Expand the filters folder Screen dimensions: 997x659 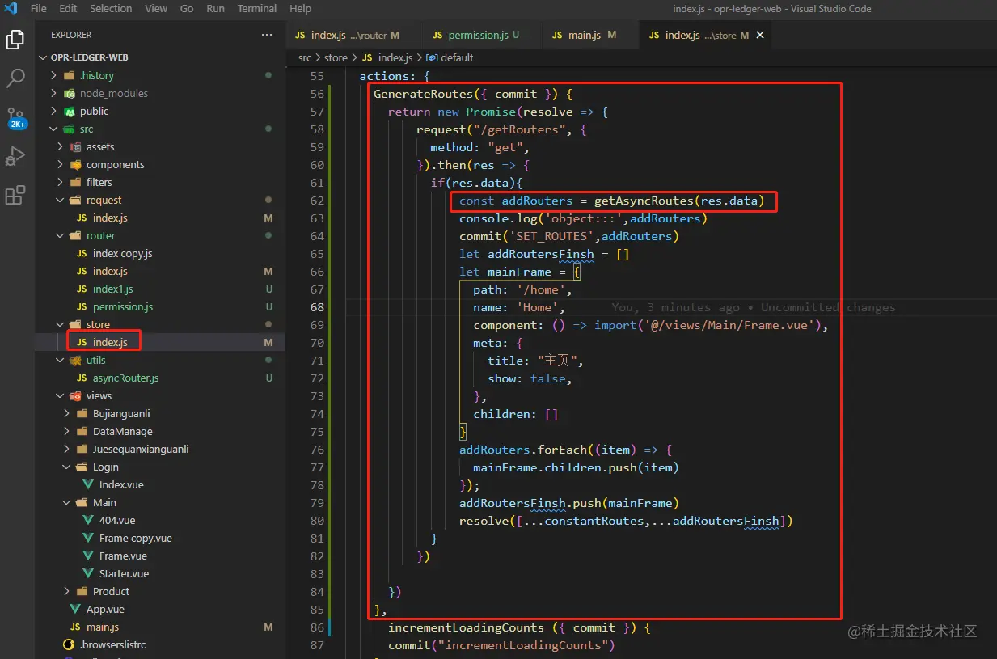[60, 182]
